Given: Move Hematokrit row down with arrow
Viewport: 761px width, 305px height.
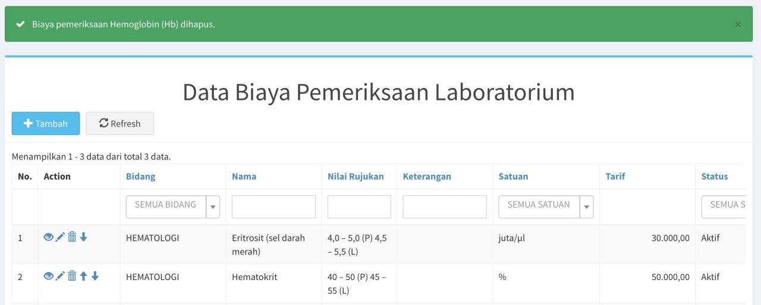Looking at the screenshot, I should click(95, 276).
